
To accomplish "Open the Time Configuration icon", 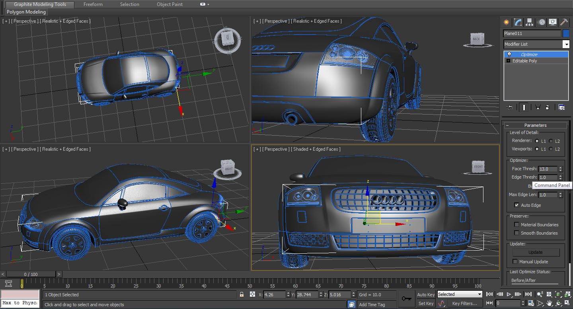I will (531, 303).
